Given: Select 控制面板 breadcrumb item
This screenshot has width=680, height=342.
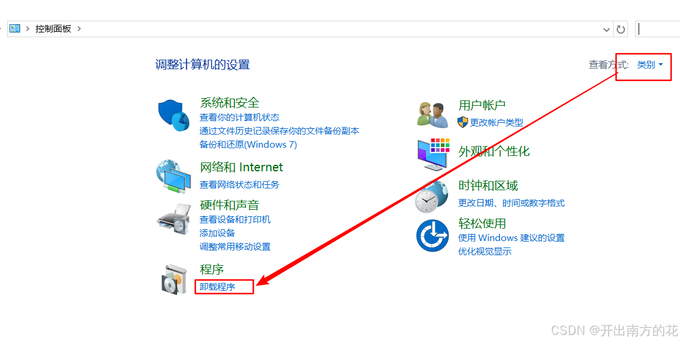Looking at the screenshot, I should (53, 28).
